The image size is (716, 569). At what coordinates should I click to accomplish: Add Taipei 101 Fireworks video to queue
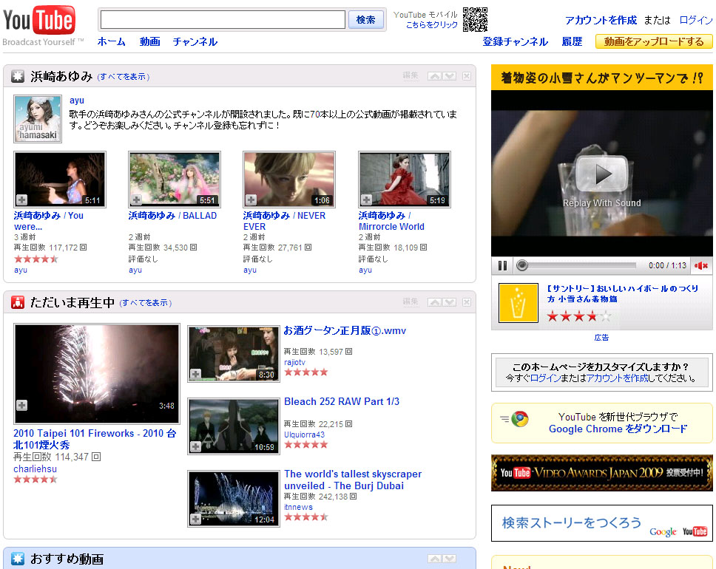tap(21, 405)
